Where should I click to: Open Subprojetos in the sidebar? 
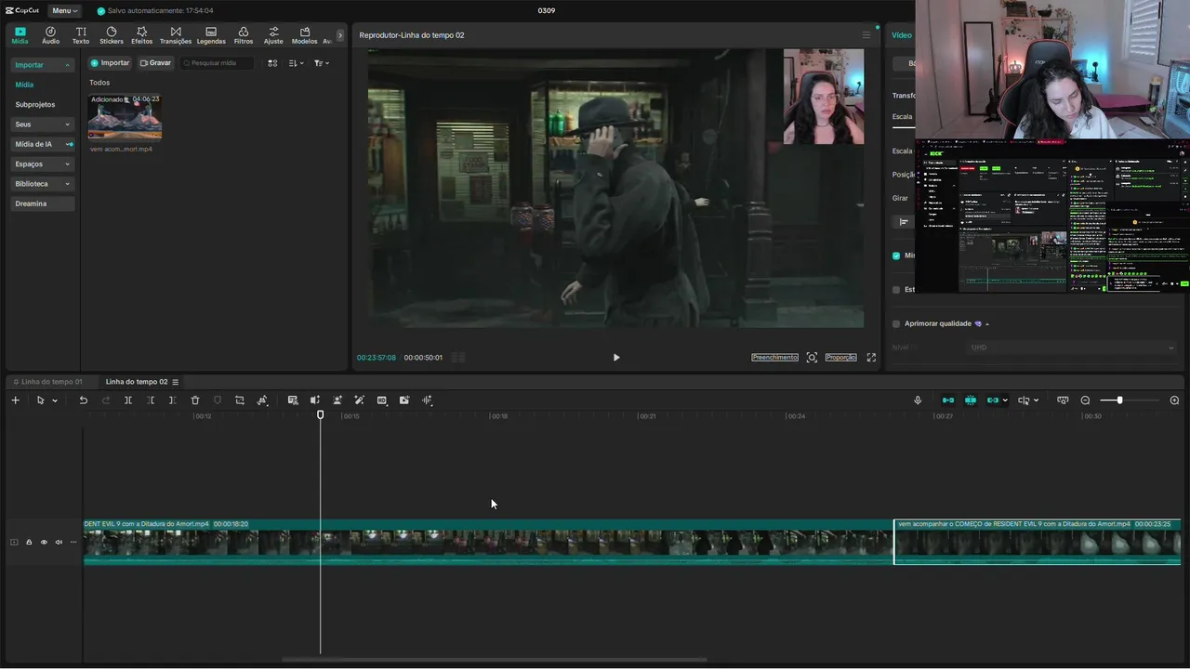35,105
